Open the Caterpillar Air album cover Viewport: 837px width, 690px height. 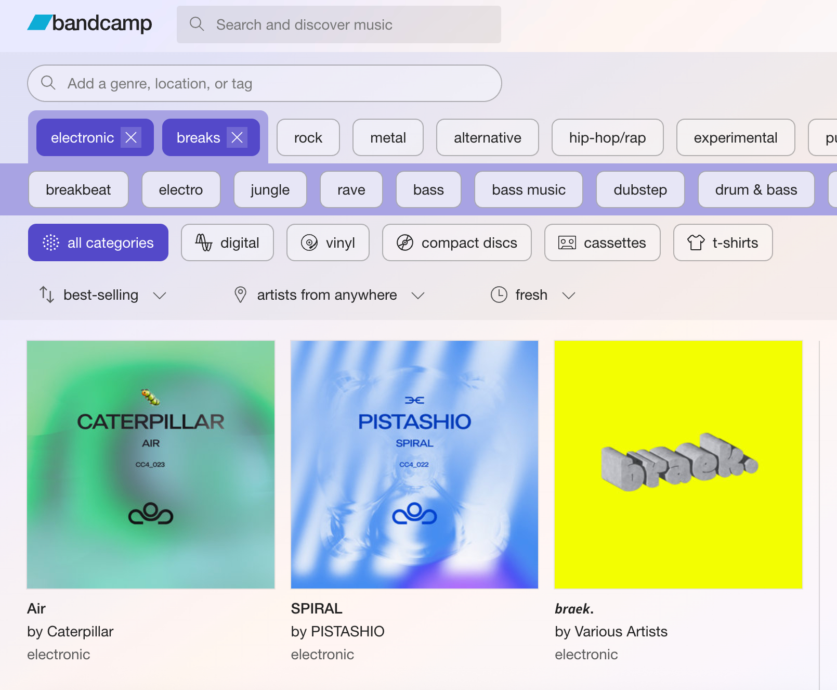point(151,465)
